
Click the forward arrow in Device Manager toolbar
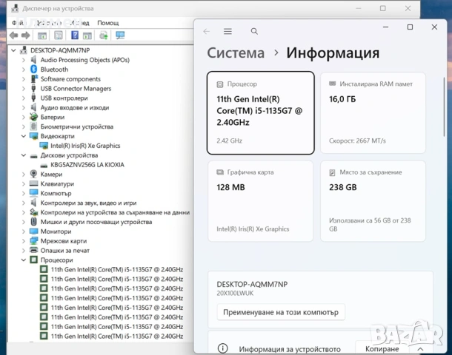point(26,35)
